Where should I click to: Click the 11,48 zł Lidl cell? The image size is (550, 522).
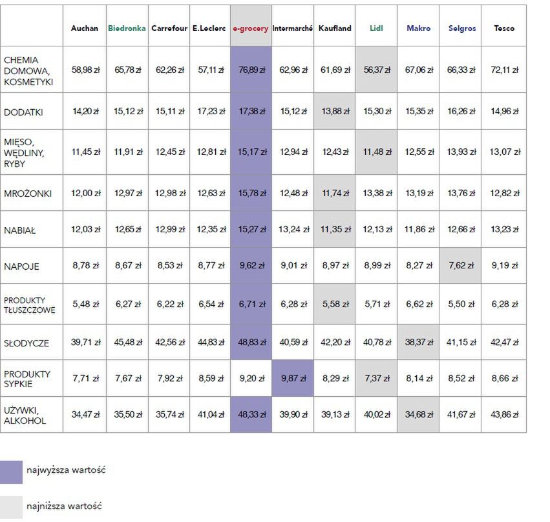376,152
